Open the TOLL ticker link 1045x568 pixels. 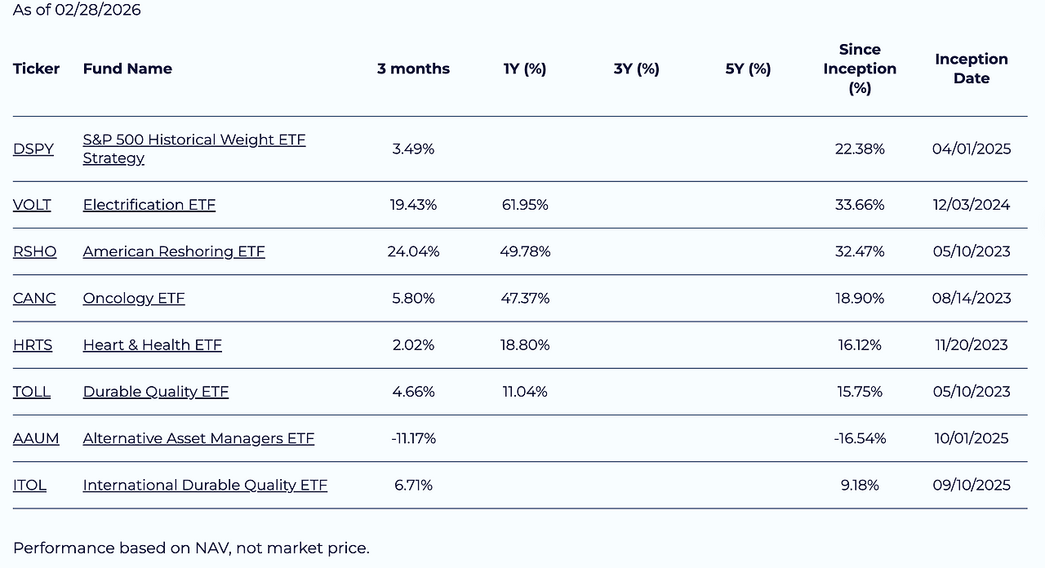(32, 392)
